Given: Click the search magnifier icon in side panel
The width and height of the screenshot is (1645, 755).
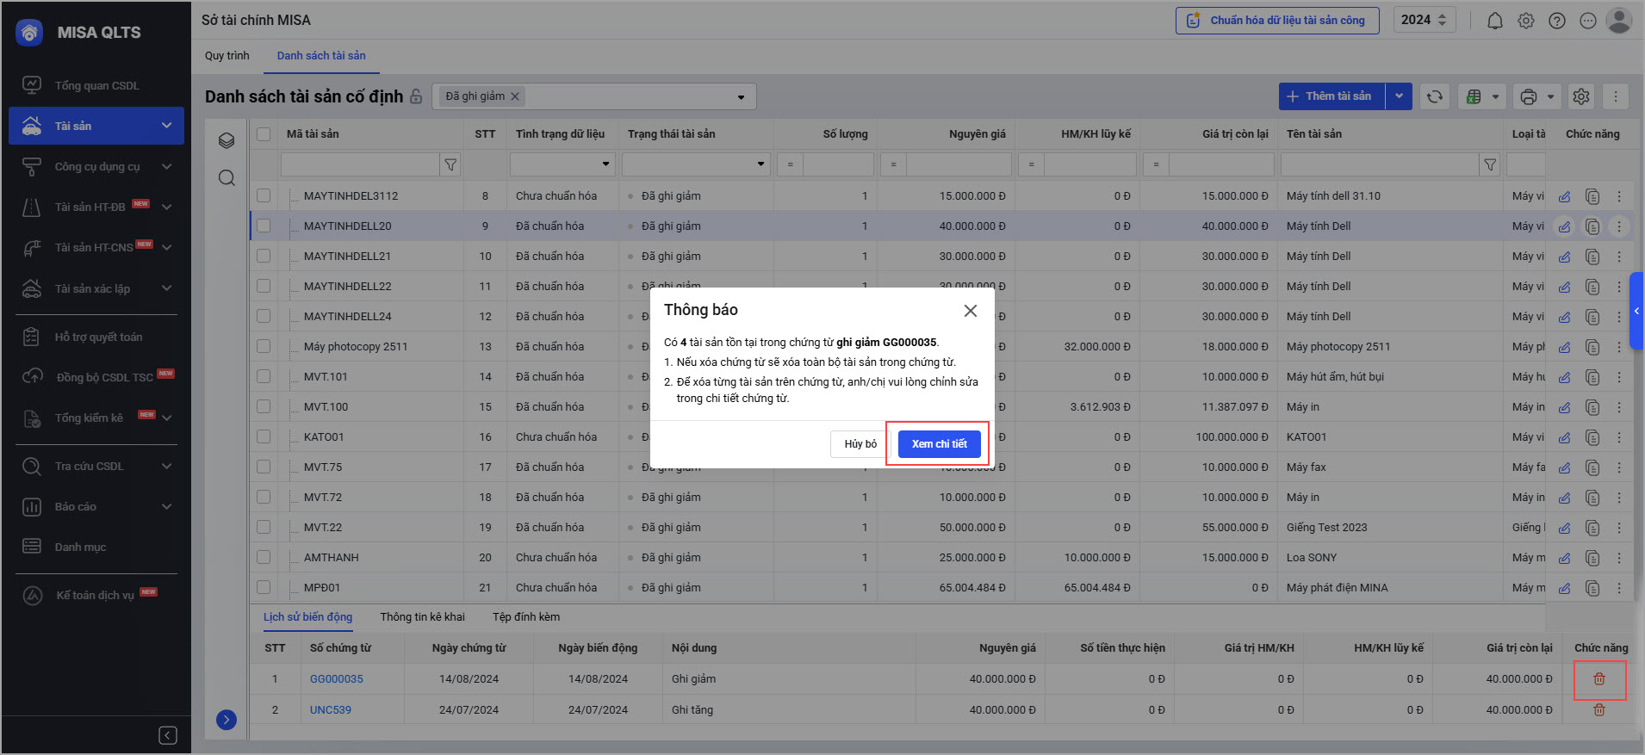Looking at the screenshot, I should click(x=227, y=178).
